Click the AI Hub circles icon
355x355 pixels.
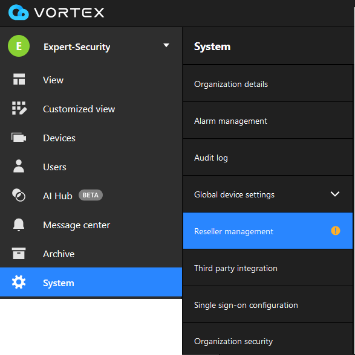tap(19, 195)
